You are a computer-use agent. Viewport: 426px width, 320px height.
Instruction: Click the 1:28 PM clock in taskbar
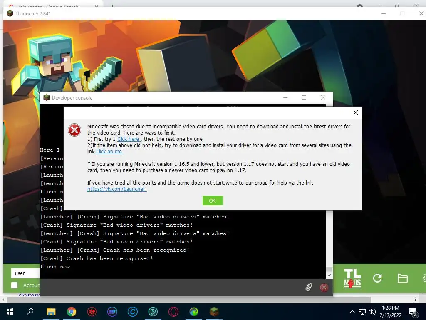(x=390, y=308)
